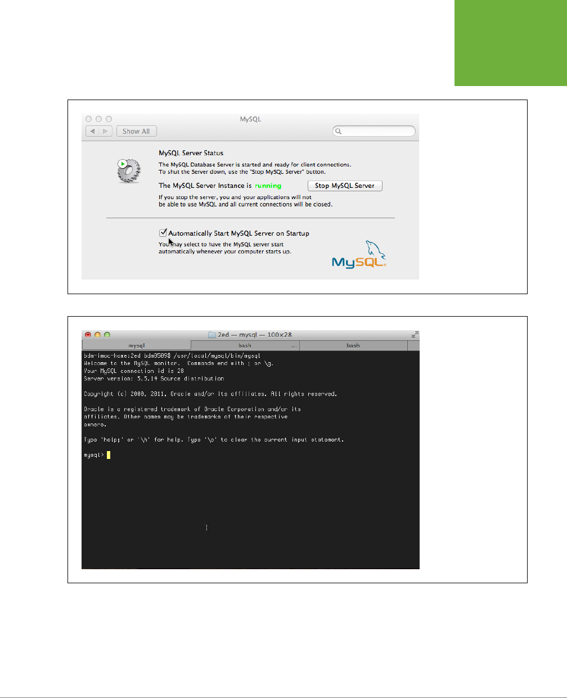
Task: Click the Show All button
Action: coord(136,131)
